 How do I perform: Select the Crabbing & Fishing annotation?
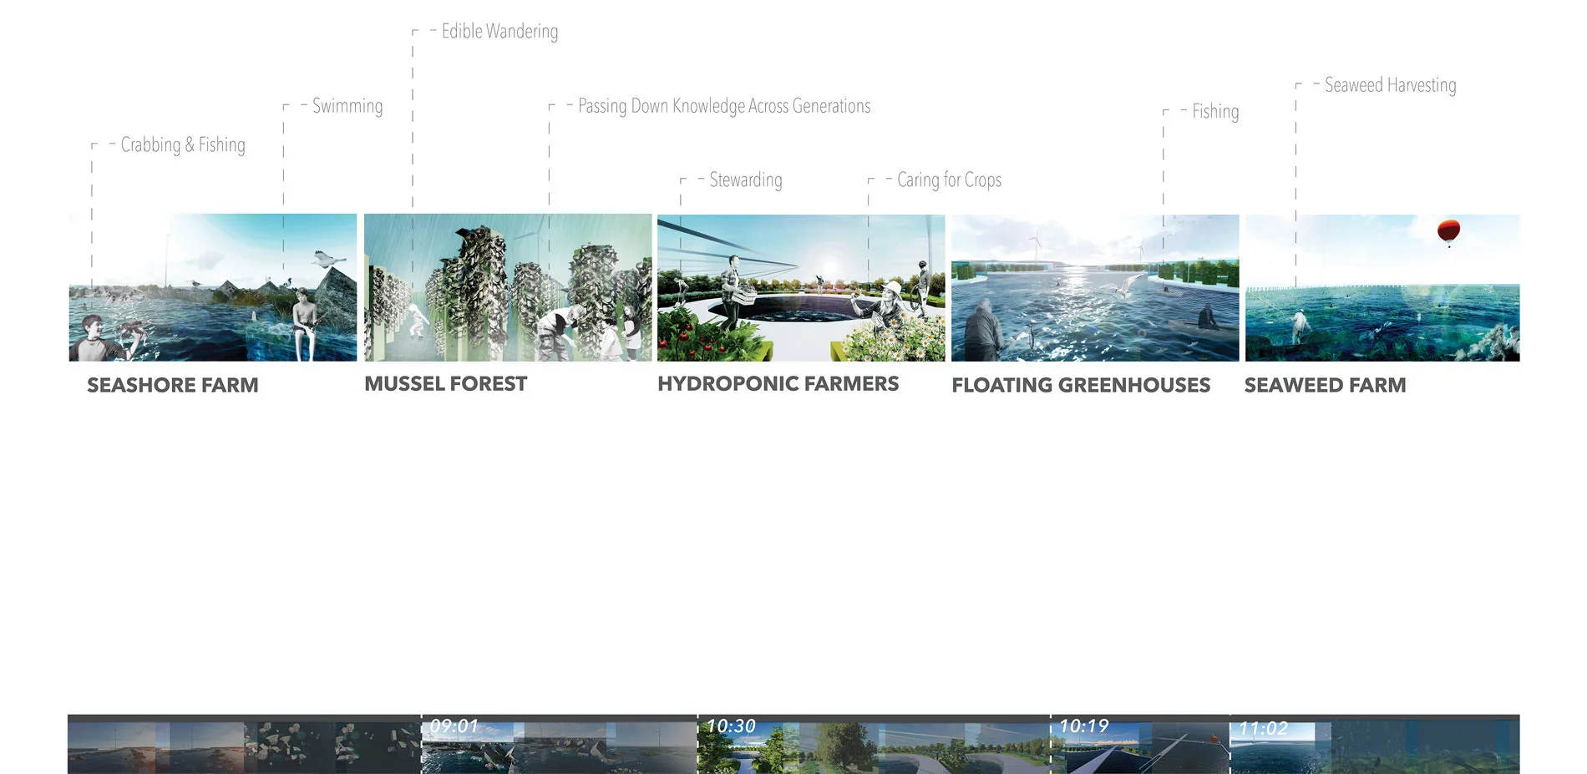point(183,144)
